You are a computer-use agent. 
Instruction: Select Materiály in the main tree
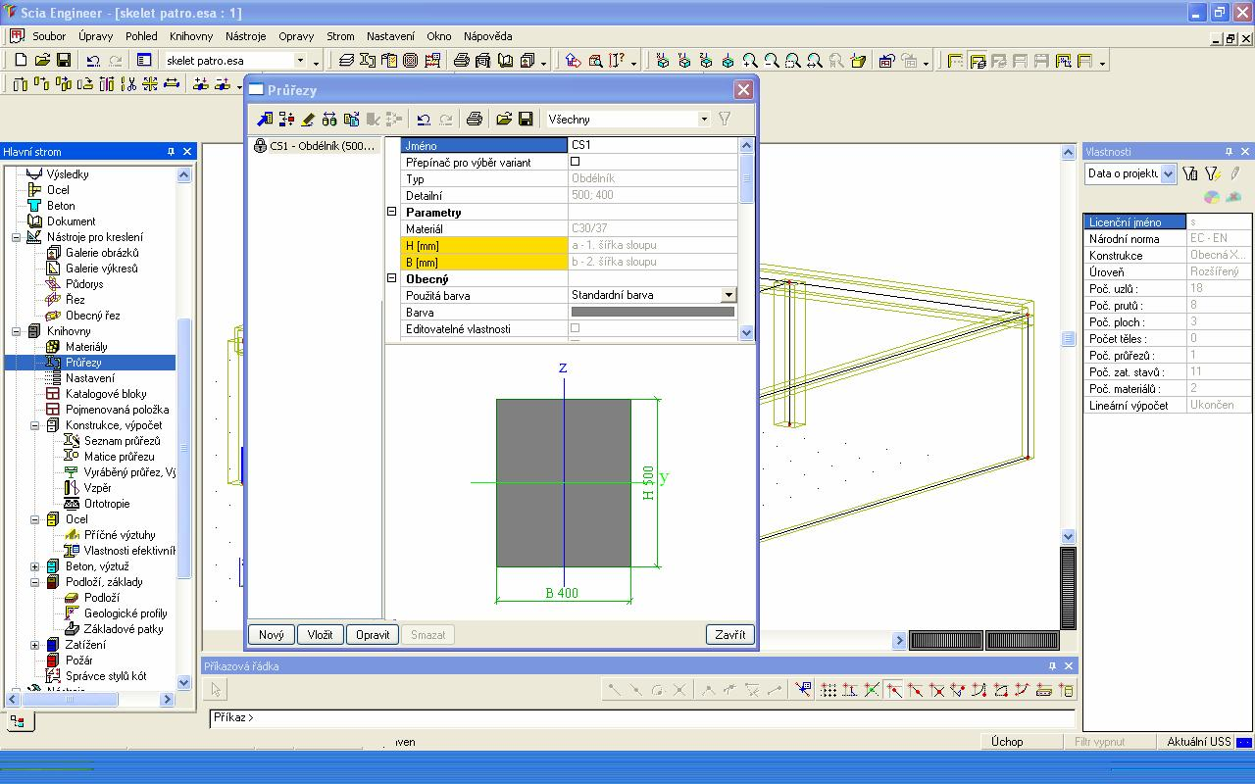tap(86, 347)
